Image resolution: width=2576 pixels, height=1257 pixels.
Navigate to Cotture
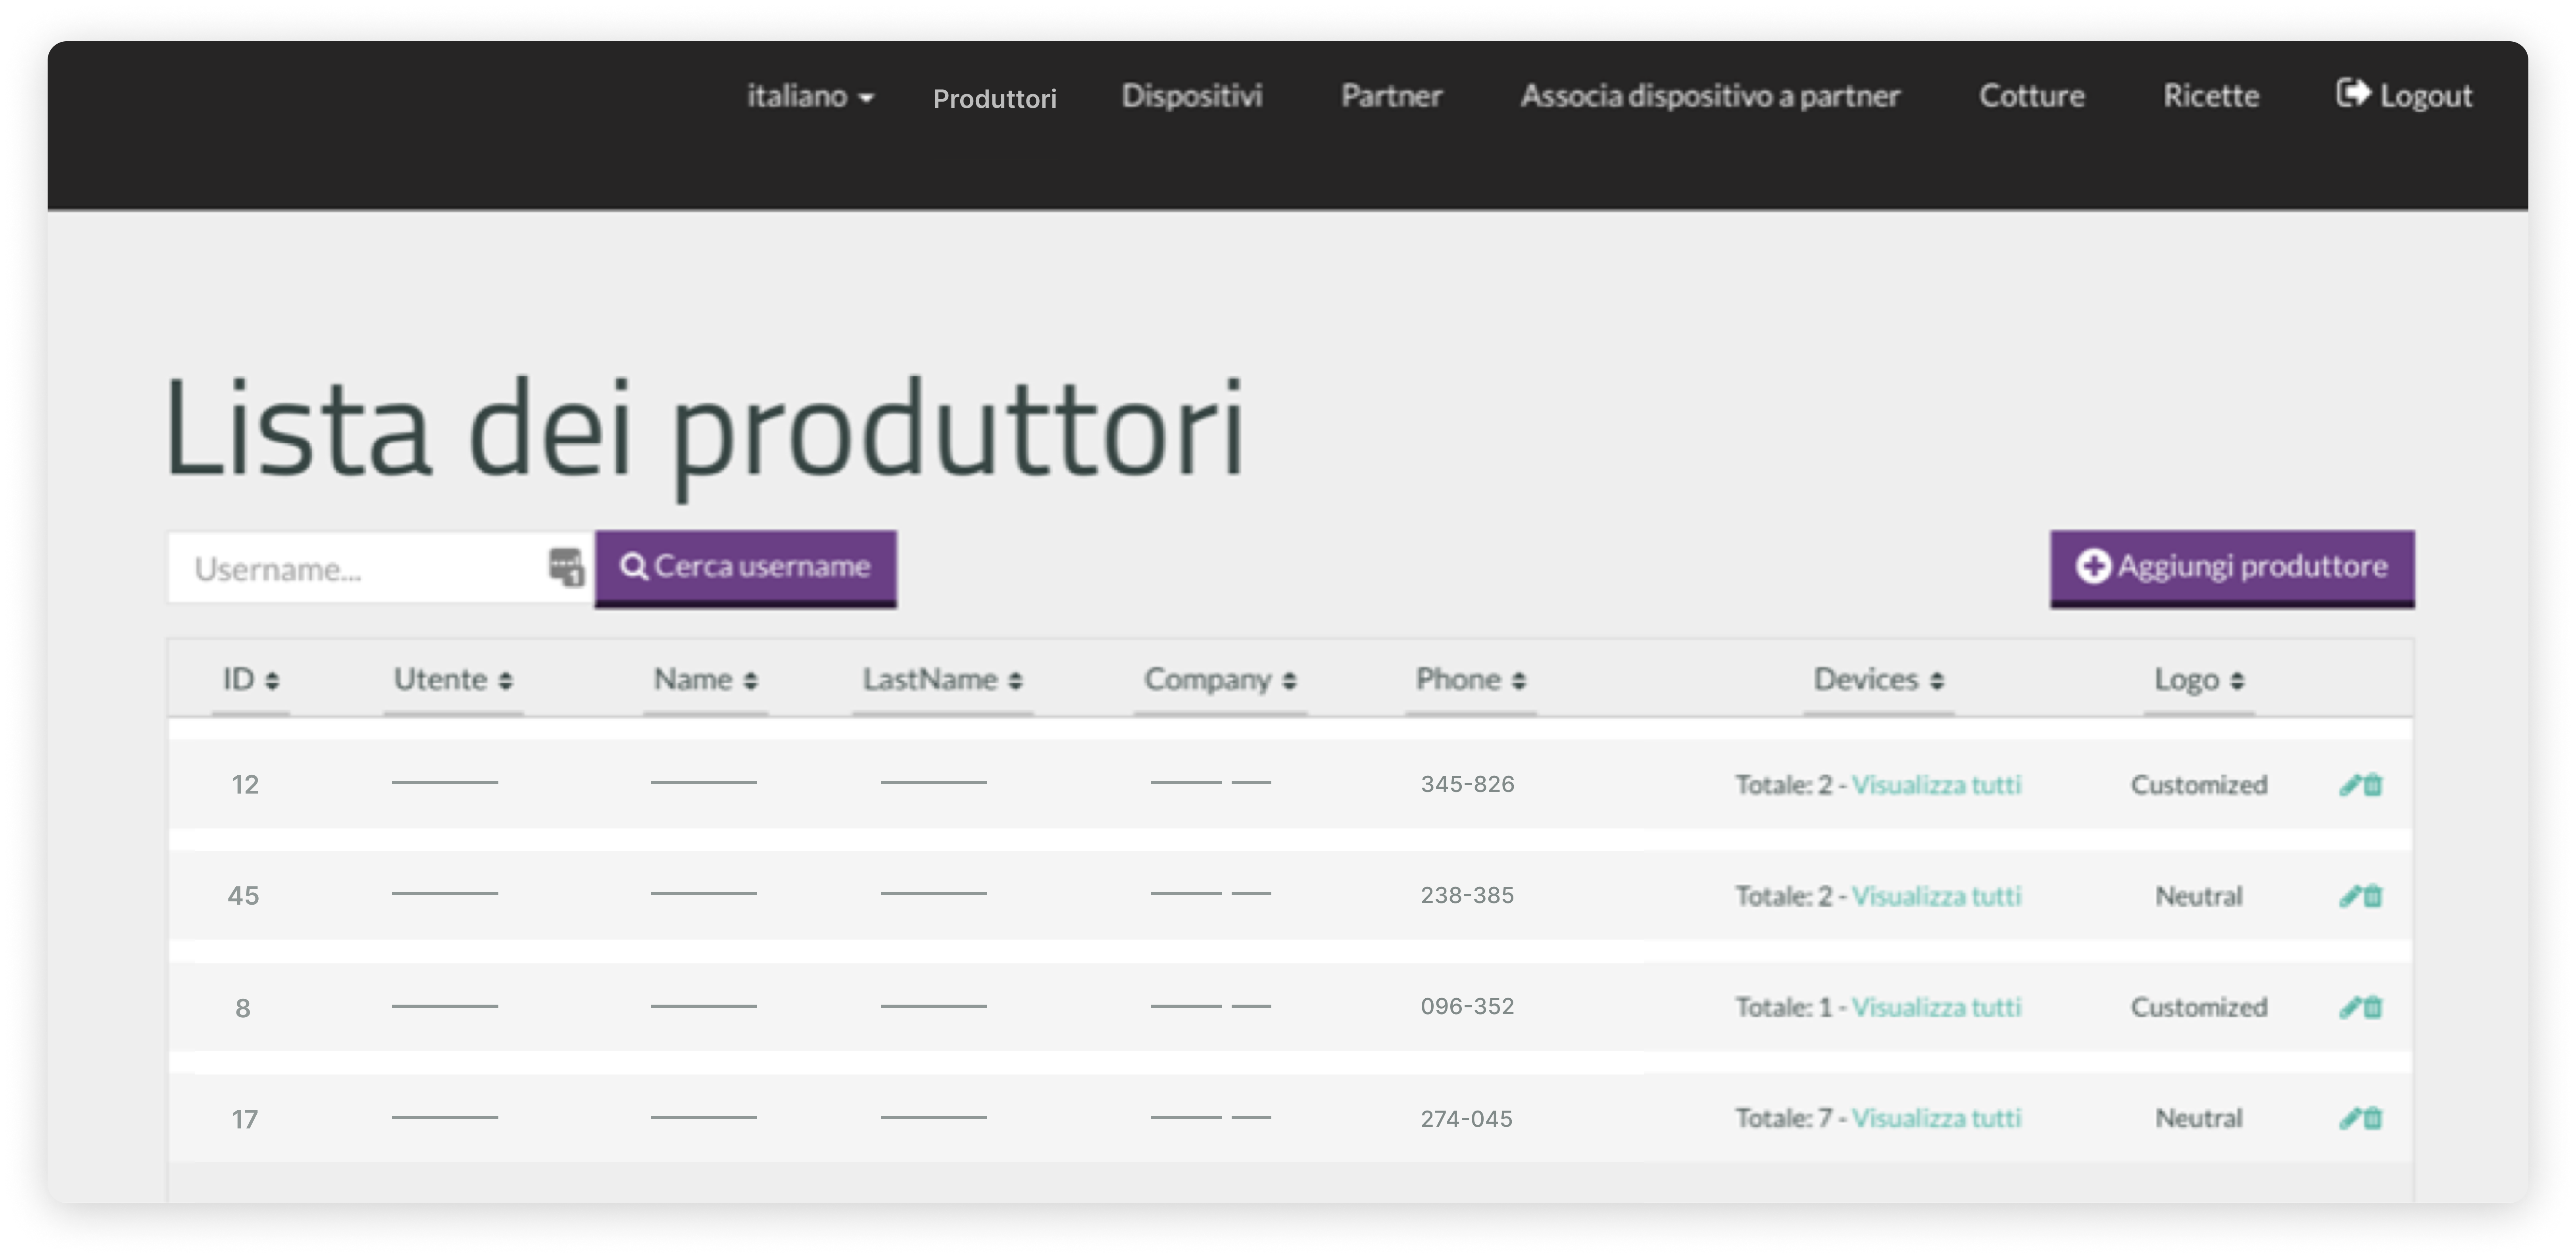click(2032, 96)
